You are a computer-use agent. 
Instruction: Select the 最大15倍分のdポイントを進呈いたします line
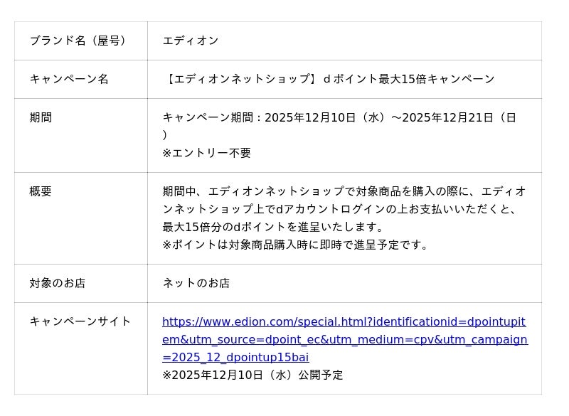pyautogui.click(x=273, y=227)
